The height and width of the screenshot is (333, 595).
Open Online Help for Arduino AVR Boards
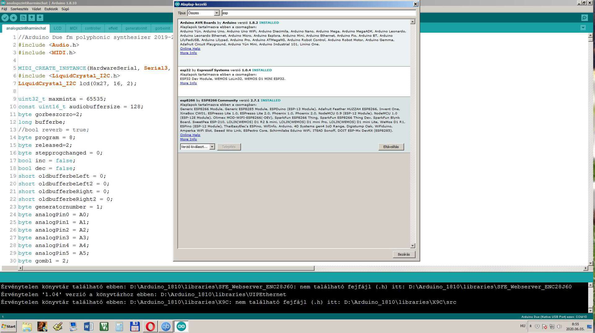point(190,49)
